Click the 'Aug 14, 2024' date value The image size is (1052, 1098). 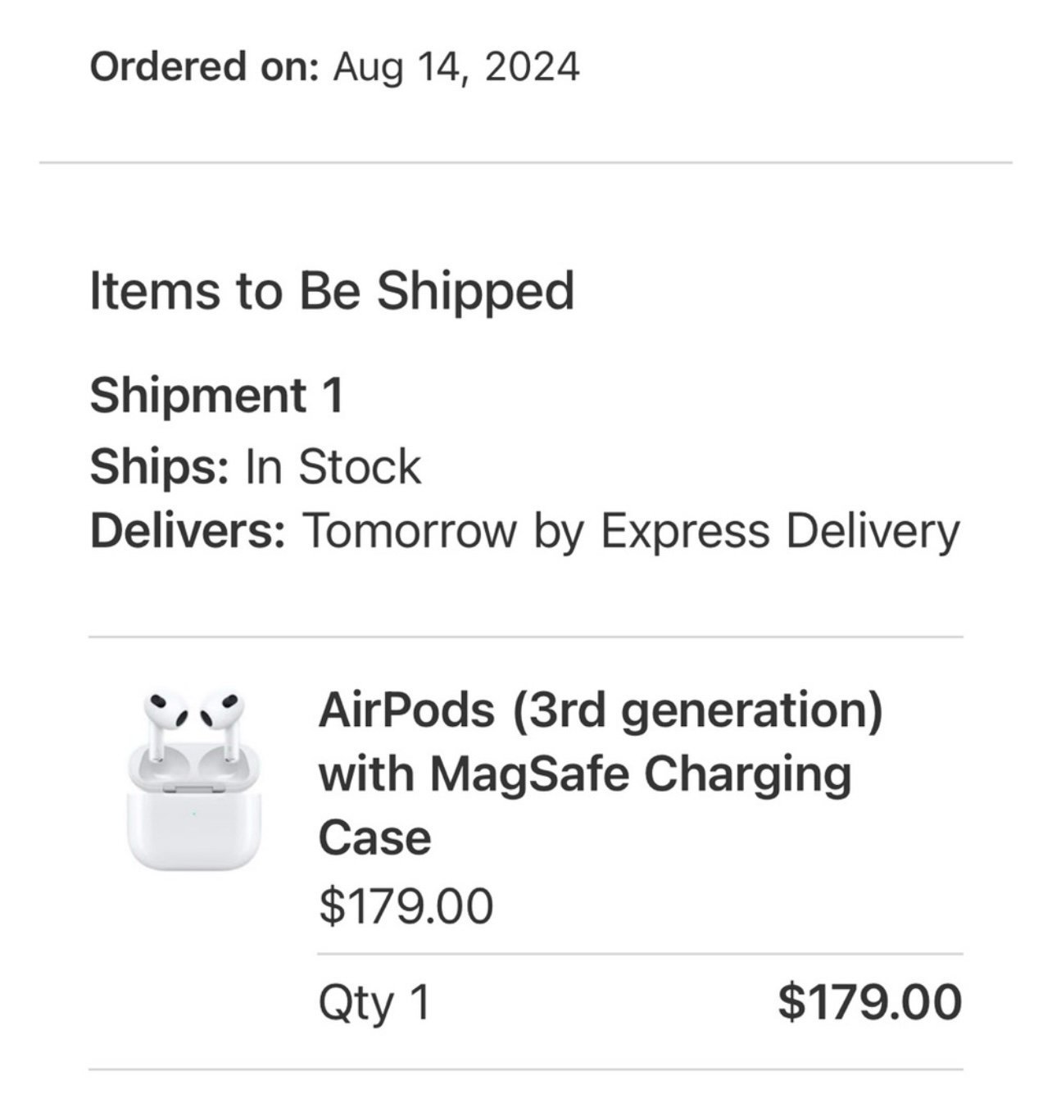456,67
